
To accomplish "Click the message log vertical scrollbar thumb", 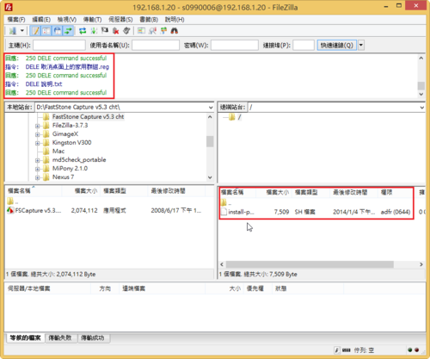I will [421, 86].
